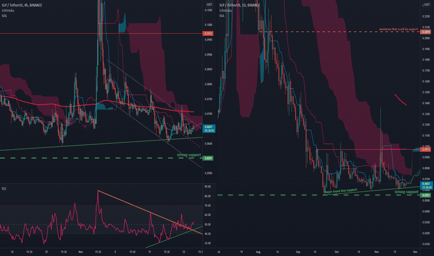Click the 0.1500 price axis label on 1D chart

(426, 92)
